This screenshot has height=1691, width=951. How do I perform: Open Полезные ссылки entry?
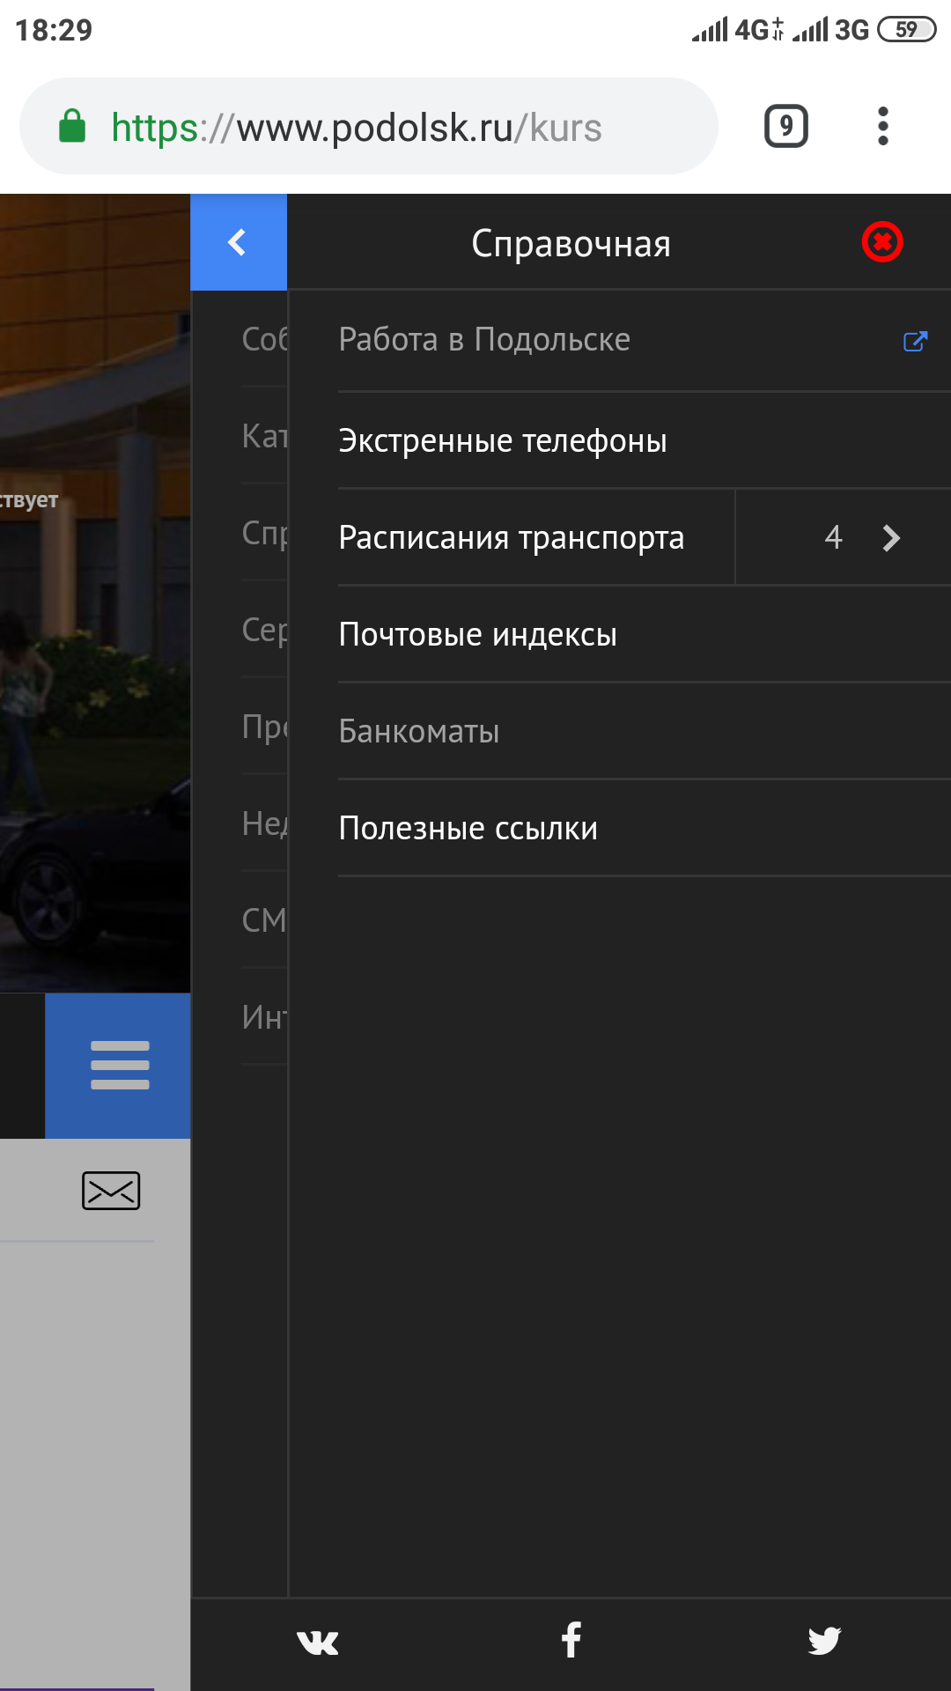coord(468,828)
